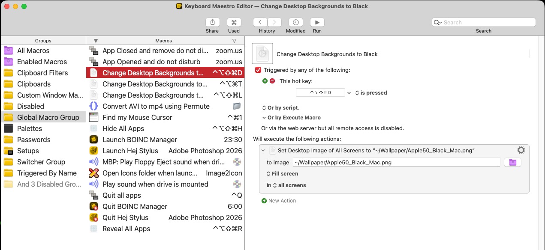Run the macro with the Run button

click(317, 23)
